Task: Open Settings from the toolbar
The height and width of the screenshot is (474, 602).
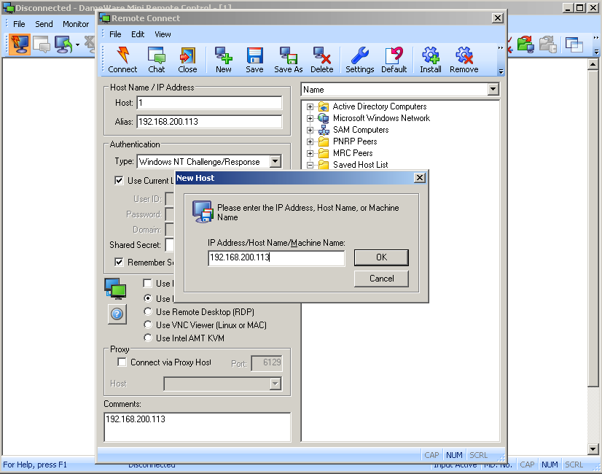Action: (359, 60)
